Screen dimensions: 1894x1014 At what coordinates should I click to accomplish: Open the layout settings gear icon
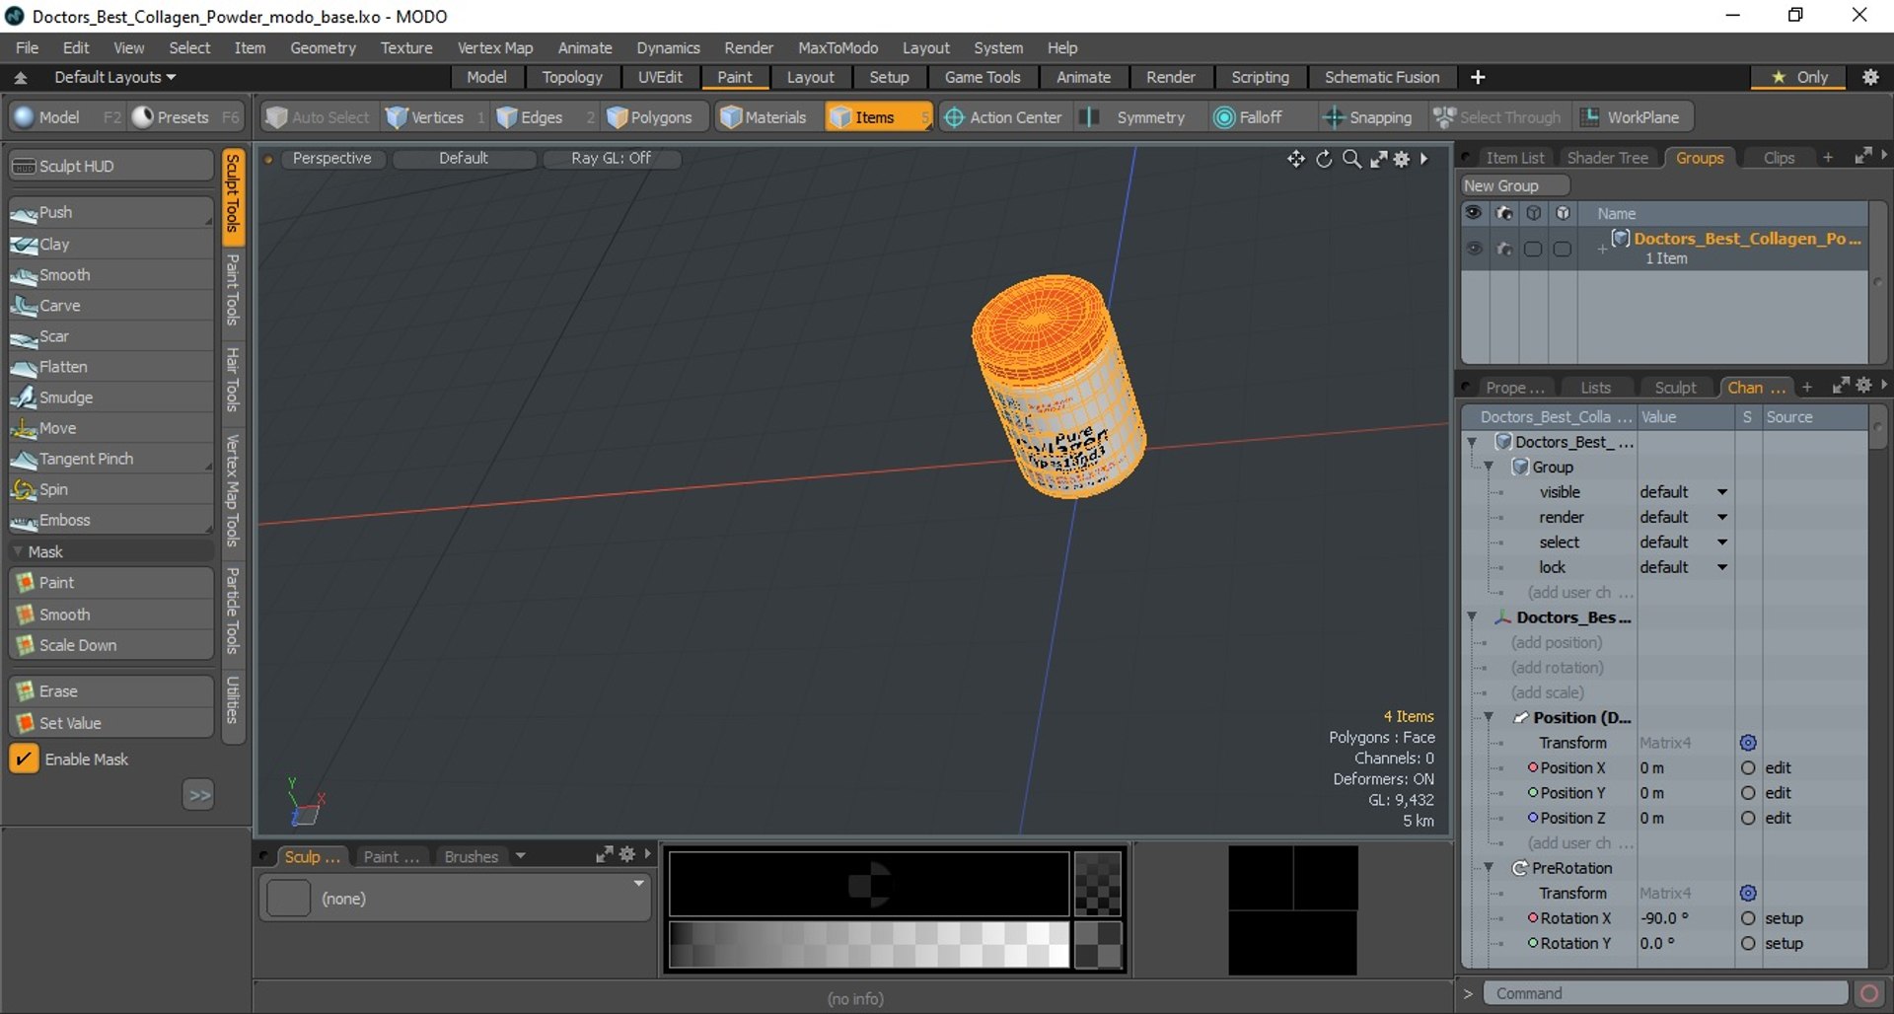click(x=1870, y=77)
